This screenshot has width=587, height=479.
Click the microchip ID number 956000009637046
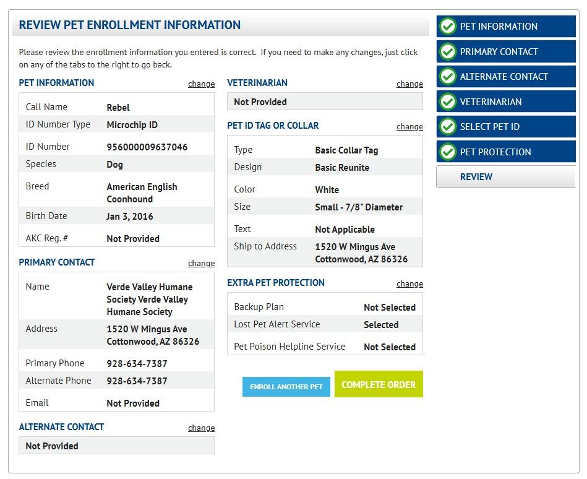click(147, 147)
